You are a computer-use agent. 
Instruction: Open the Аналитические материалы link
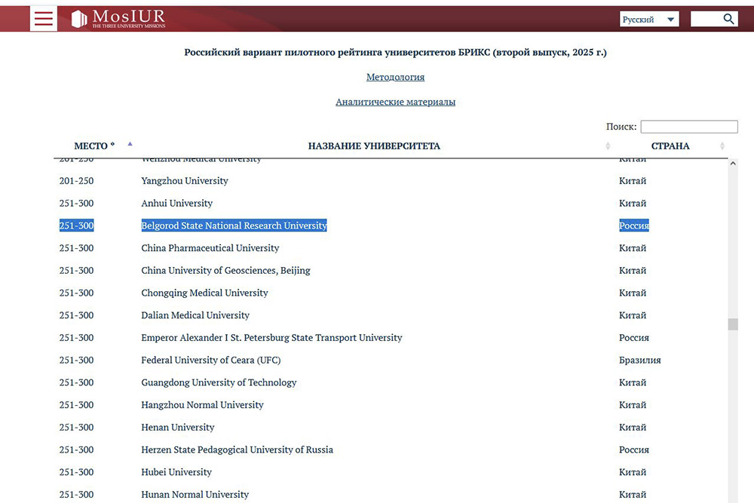395,102
